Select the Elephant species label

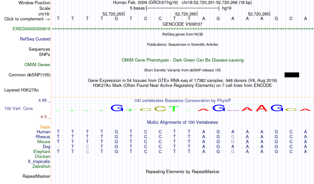click(42, 151)
